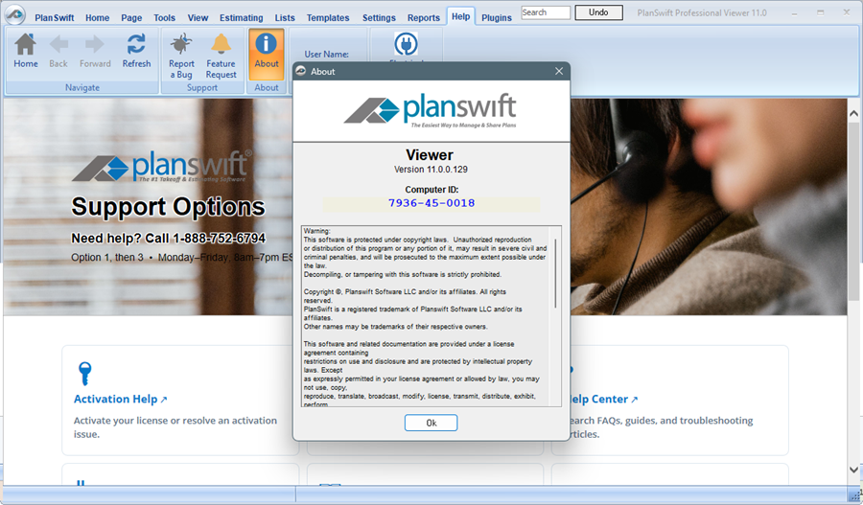863x505 pixels.
Task: Click the Undo button
Action: 598,12
